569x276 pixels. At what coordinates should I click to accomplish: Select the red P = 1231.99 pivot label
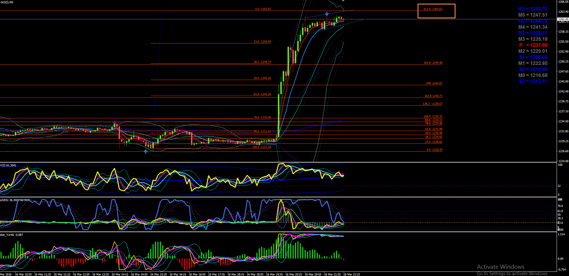[x=533, y=45]
